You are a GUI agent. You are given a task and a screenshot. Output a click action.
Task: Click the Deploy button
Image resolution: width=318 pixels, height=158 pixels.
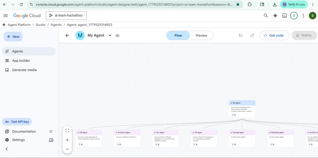click(x=304, y=35)
